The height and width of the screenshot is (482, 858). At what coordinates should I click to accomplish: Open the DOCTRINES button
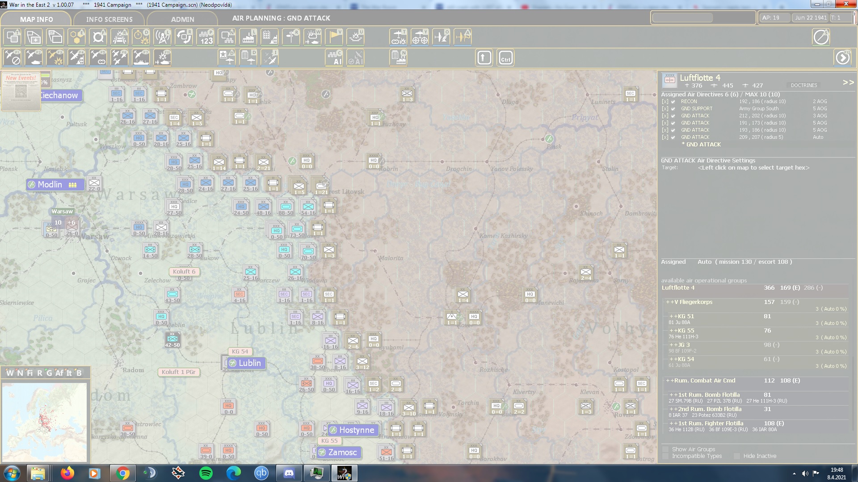(803, 85)
